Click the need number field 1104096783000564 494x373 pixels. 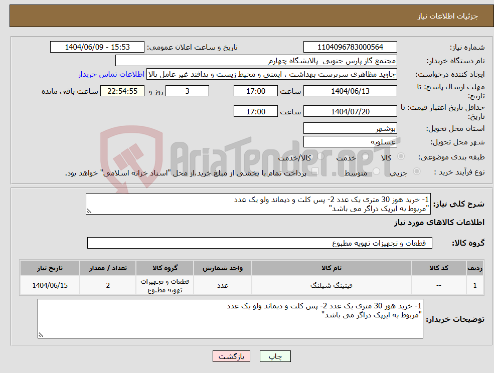click(x=350, y=47)
